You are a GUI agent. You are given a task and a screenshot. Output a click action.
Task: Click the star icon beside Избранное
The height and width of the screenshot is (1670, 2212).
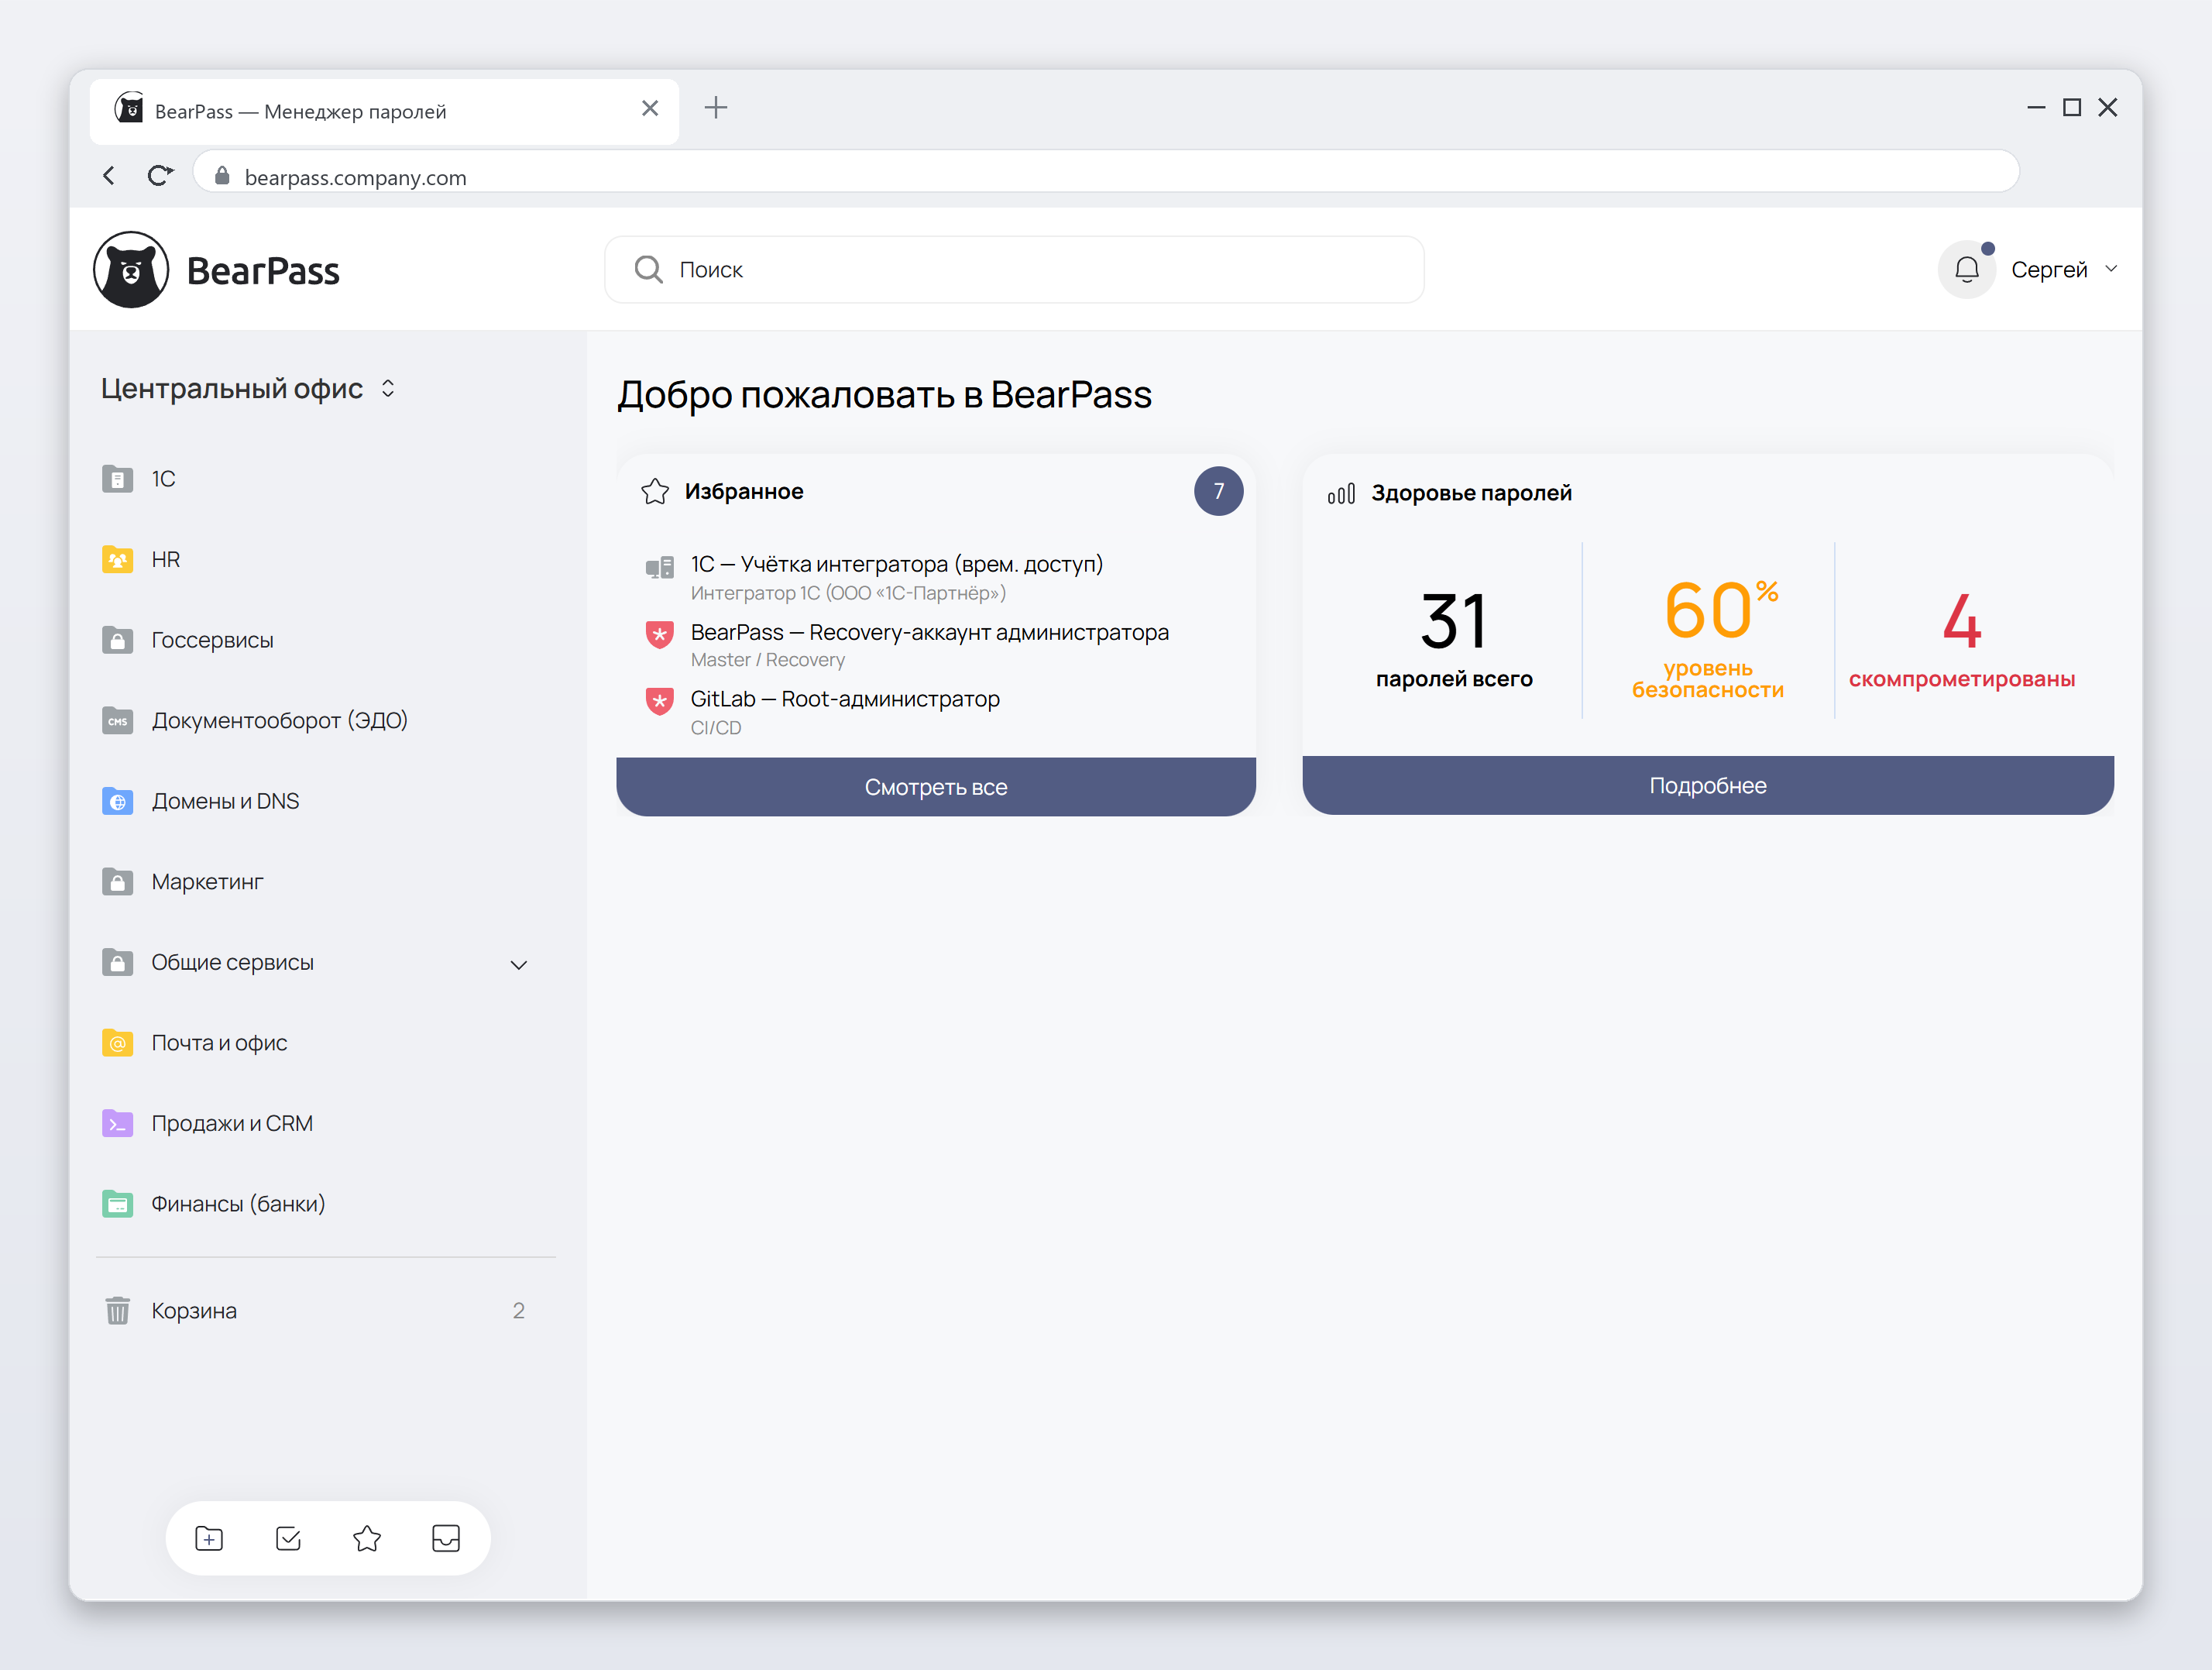point(655,491)
